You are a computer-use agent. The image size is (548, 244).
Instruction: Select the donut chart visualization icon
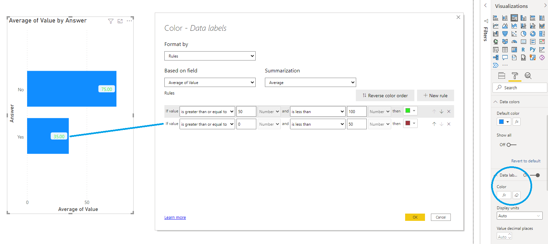[x=533, y=34]
